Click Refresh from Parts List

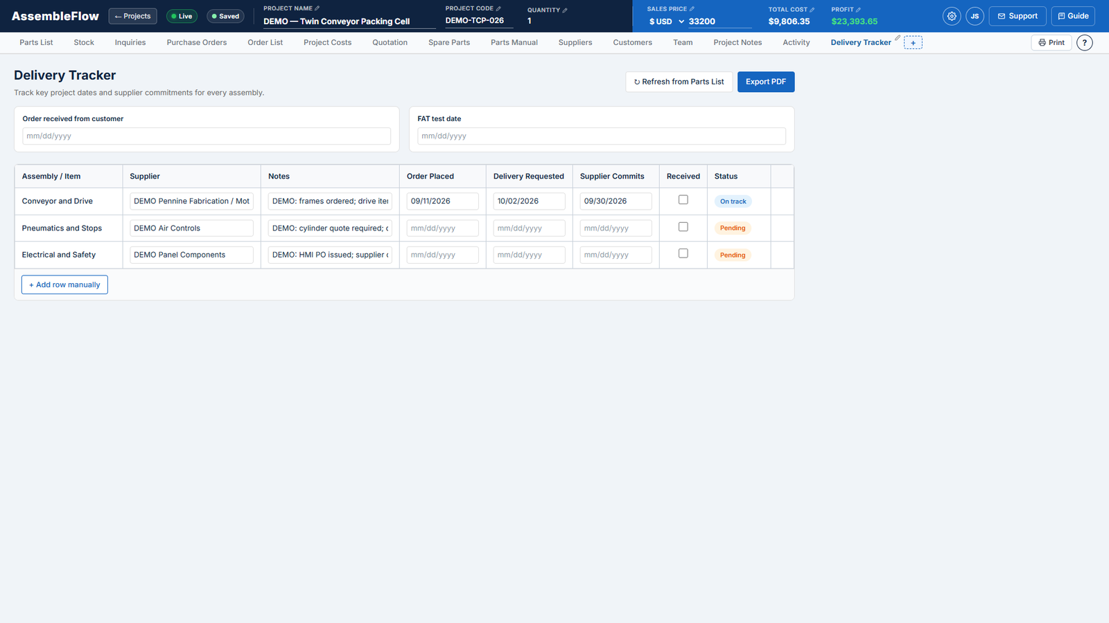coord(679,82)
